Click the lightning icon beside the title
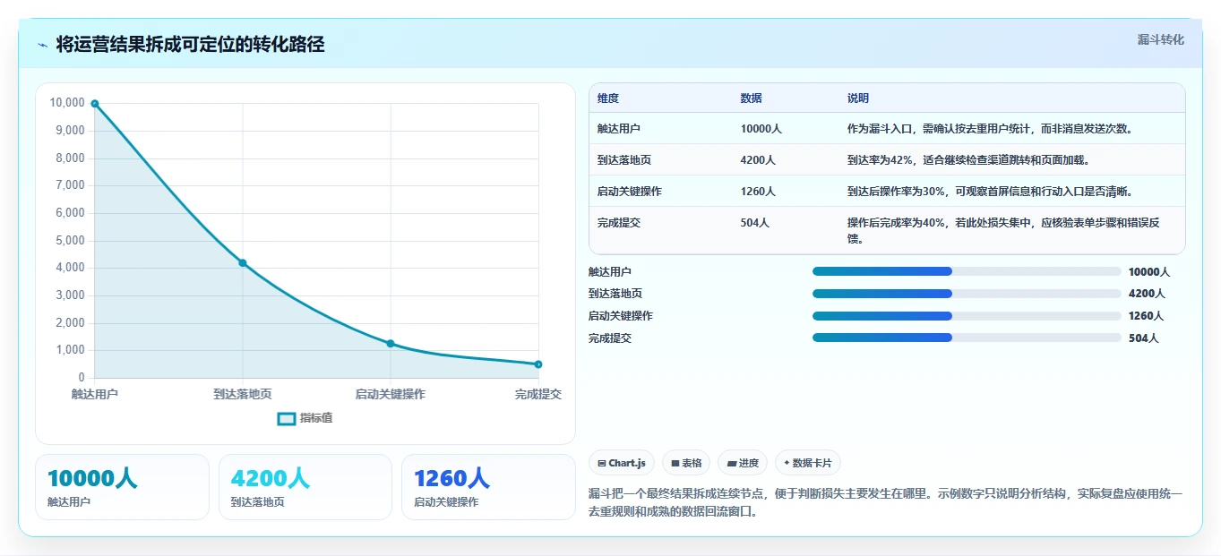Screen dimensions: 1221x556 43,45
